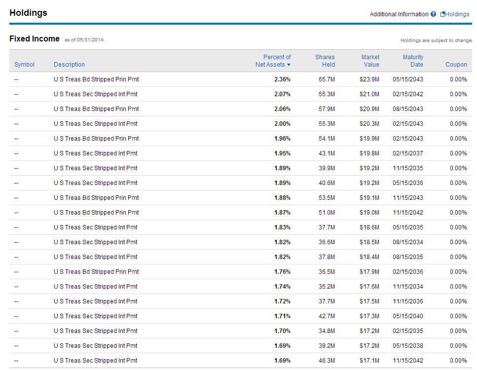The height and width of the screenshot is (370, 477).
Task: Select maturity date 05/15/2038
Action: (x=407, y=346)
